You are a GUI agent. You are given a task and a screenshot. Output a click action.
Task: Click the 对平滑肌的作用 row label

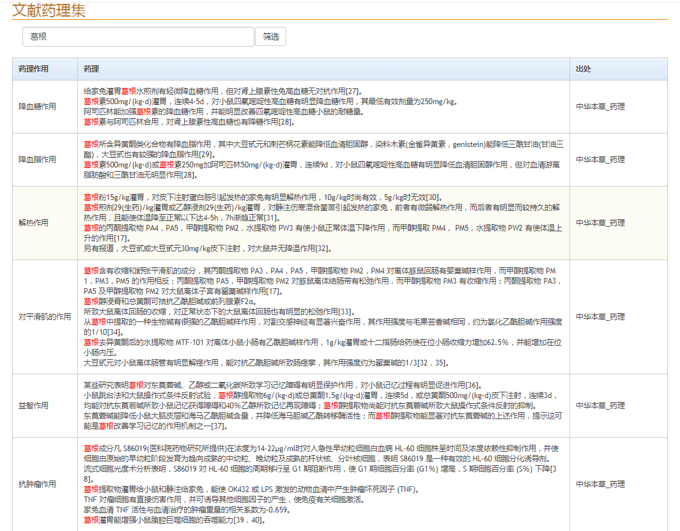[44, 317]
